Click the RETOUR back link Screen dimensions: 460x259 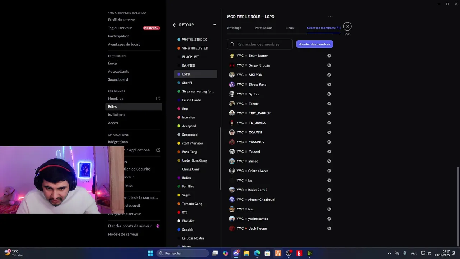[x=187, y=25]
